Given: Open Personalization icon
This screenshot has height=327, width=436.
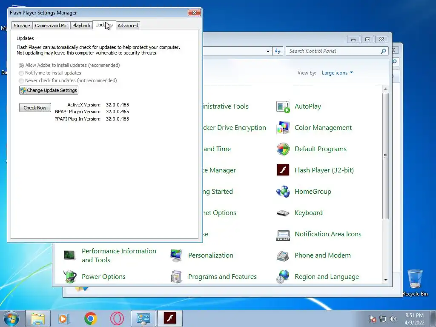Looking at the screenshot, I should click(176, 255).
